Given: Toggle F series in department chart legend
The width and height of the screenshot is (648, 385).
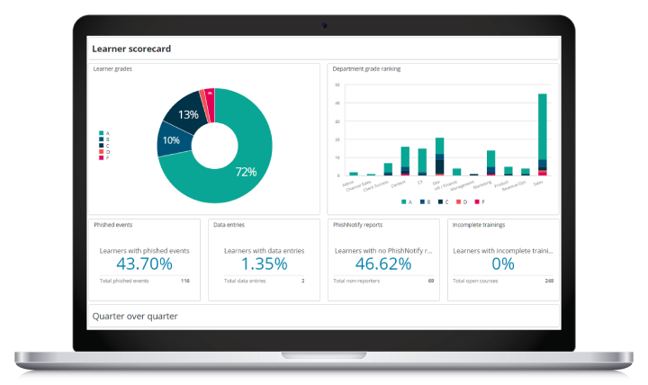Looking at the screenshot, I should [477, 202].
